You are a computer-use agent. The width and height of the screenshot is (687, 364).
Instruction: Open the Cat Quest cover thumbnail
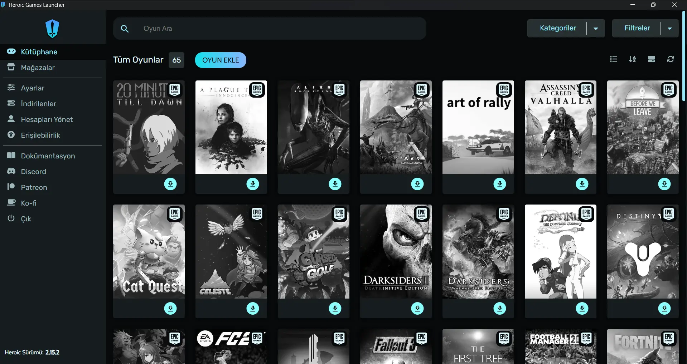[x=149, y=252]
